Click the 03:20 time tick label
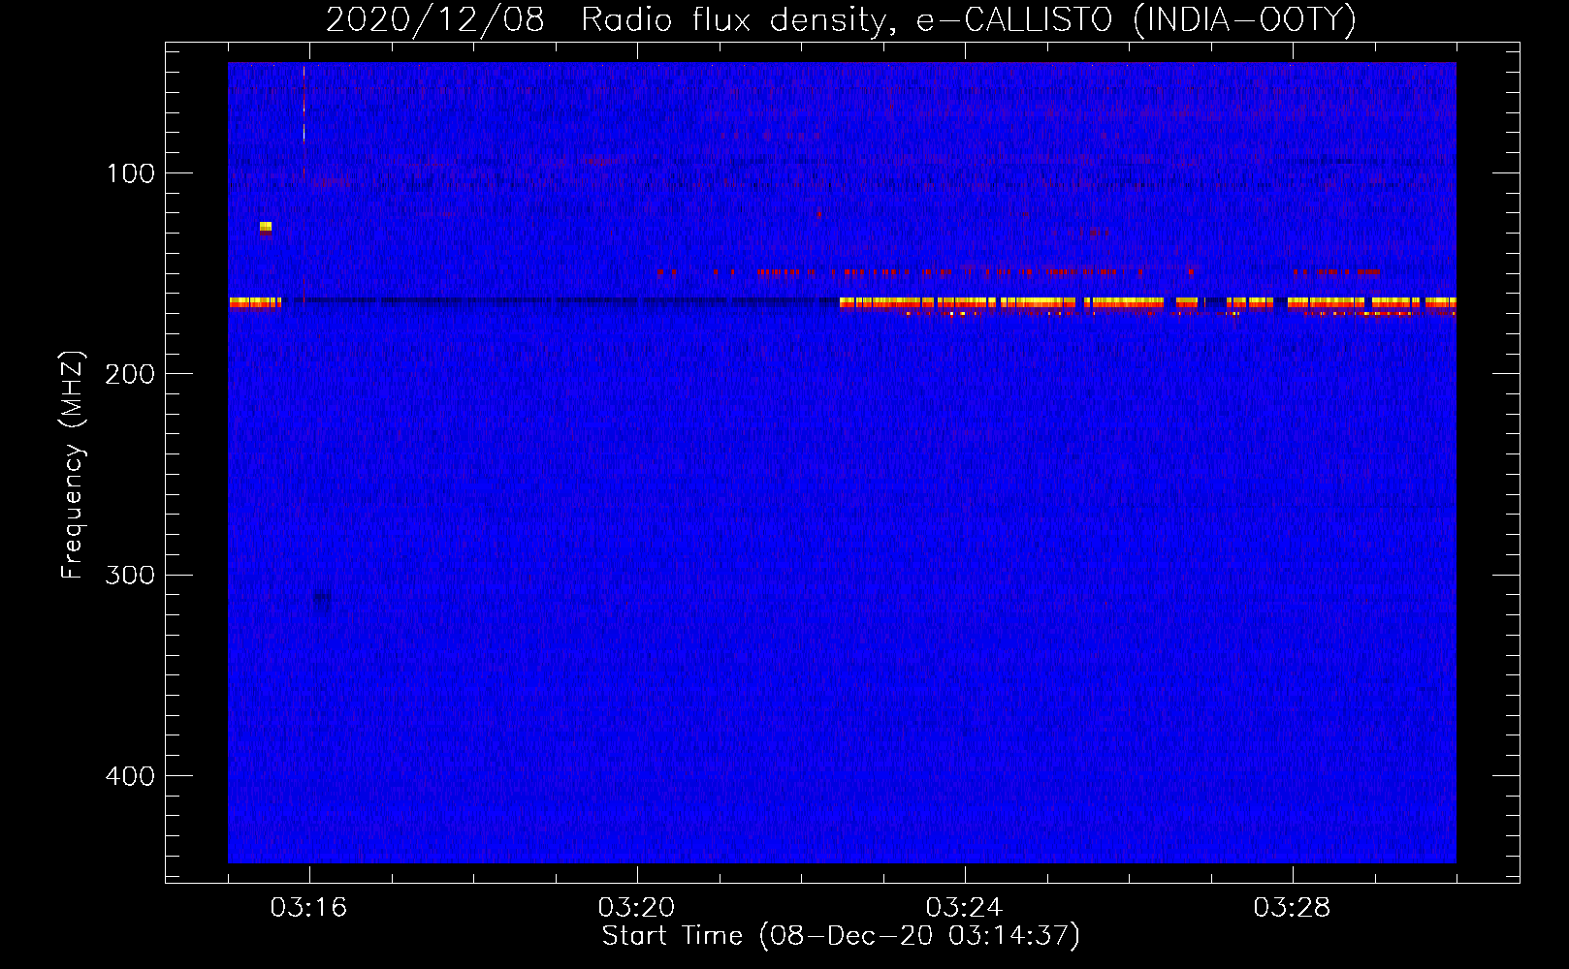The height and width of the screenshot is (969, 1569). [x=636, y=908]
